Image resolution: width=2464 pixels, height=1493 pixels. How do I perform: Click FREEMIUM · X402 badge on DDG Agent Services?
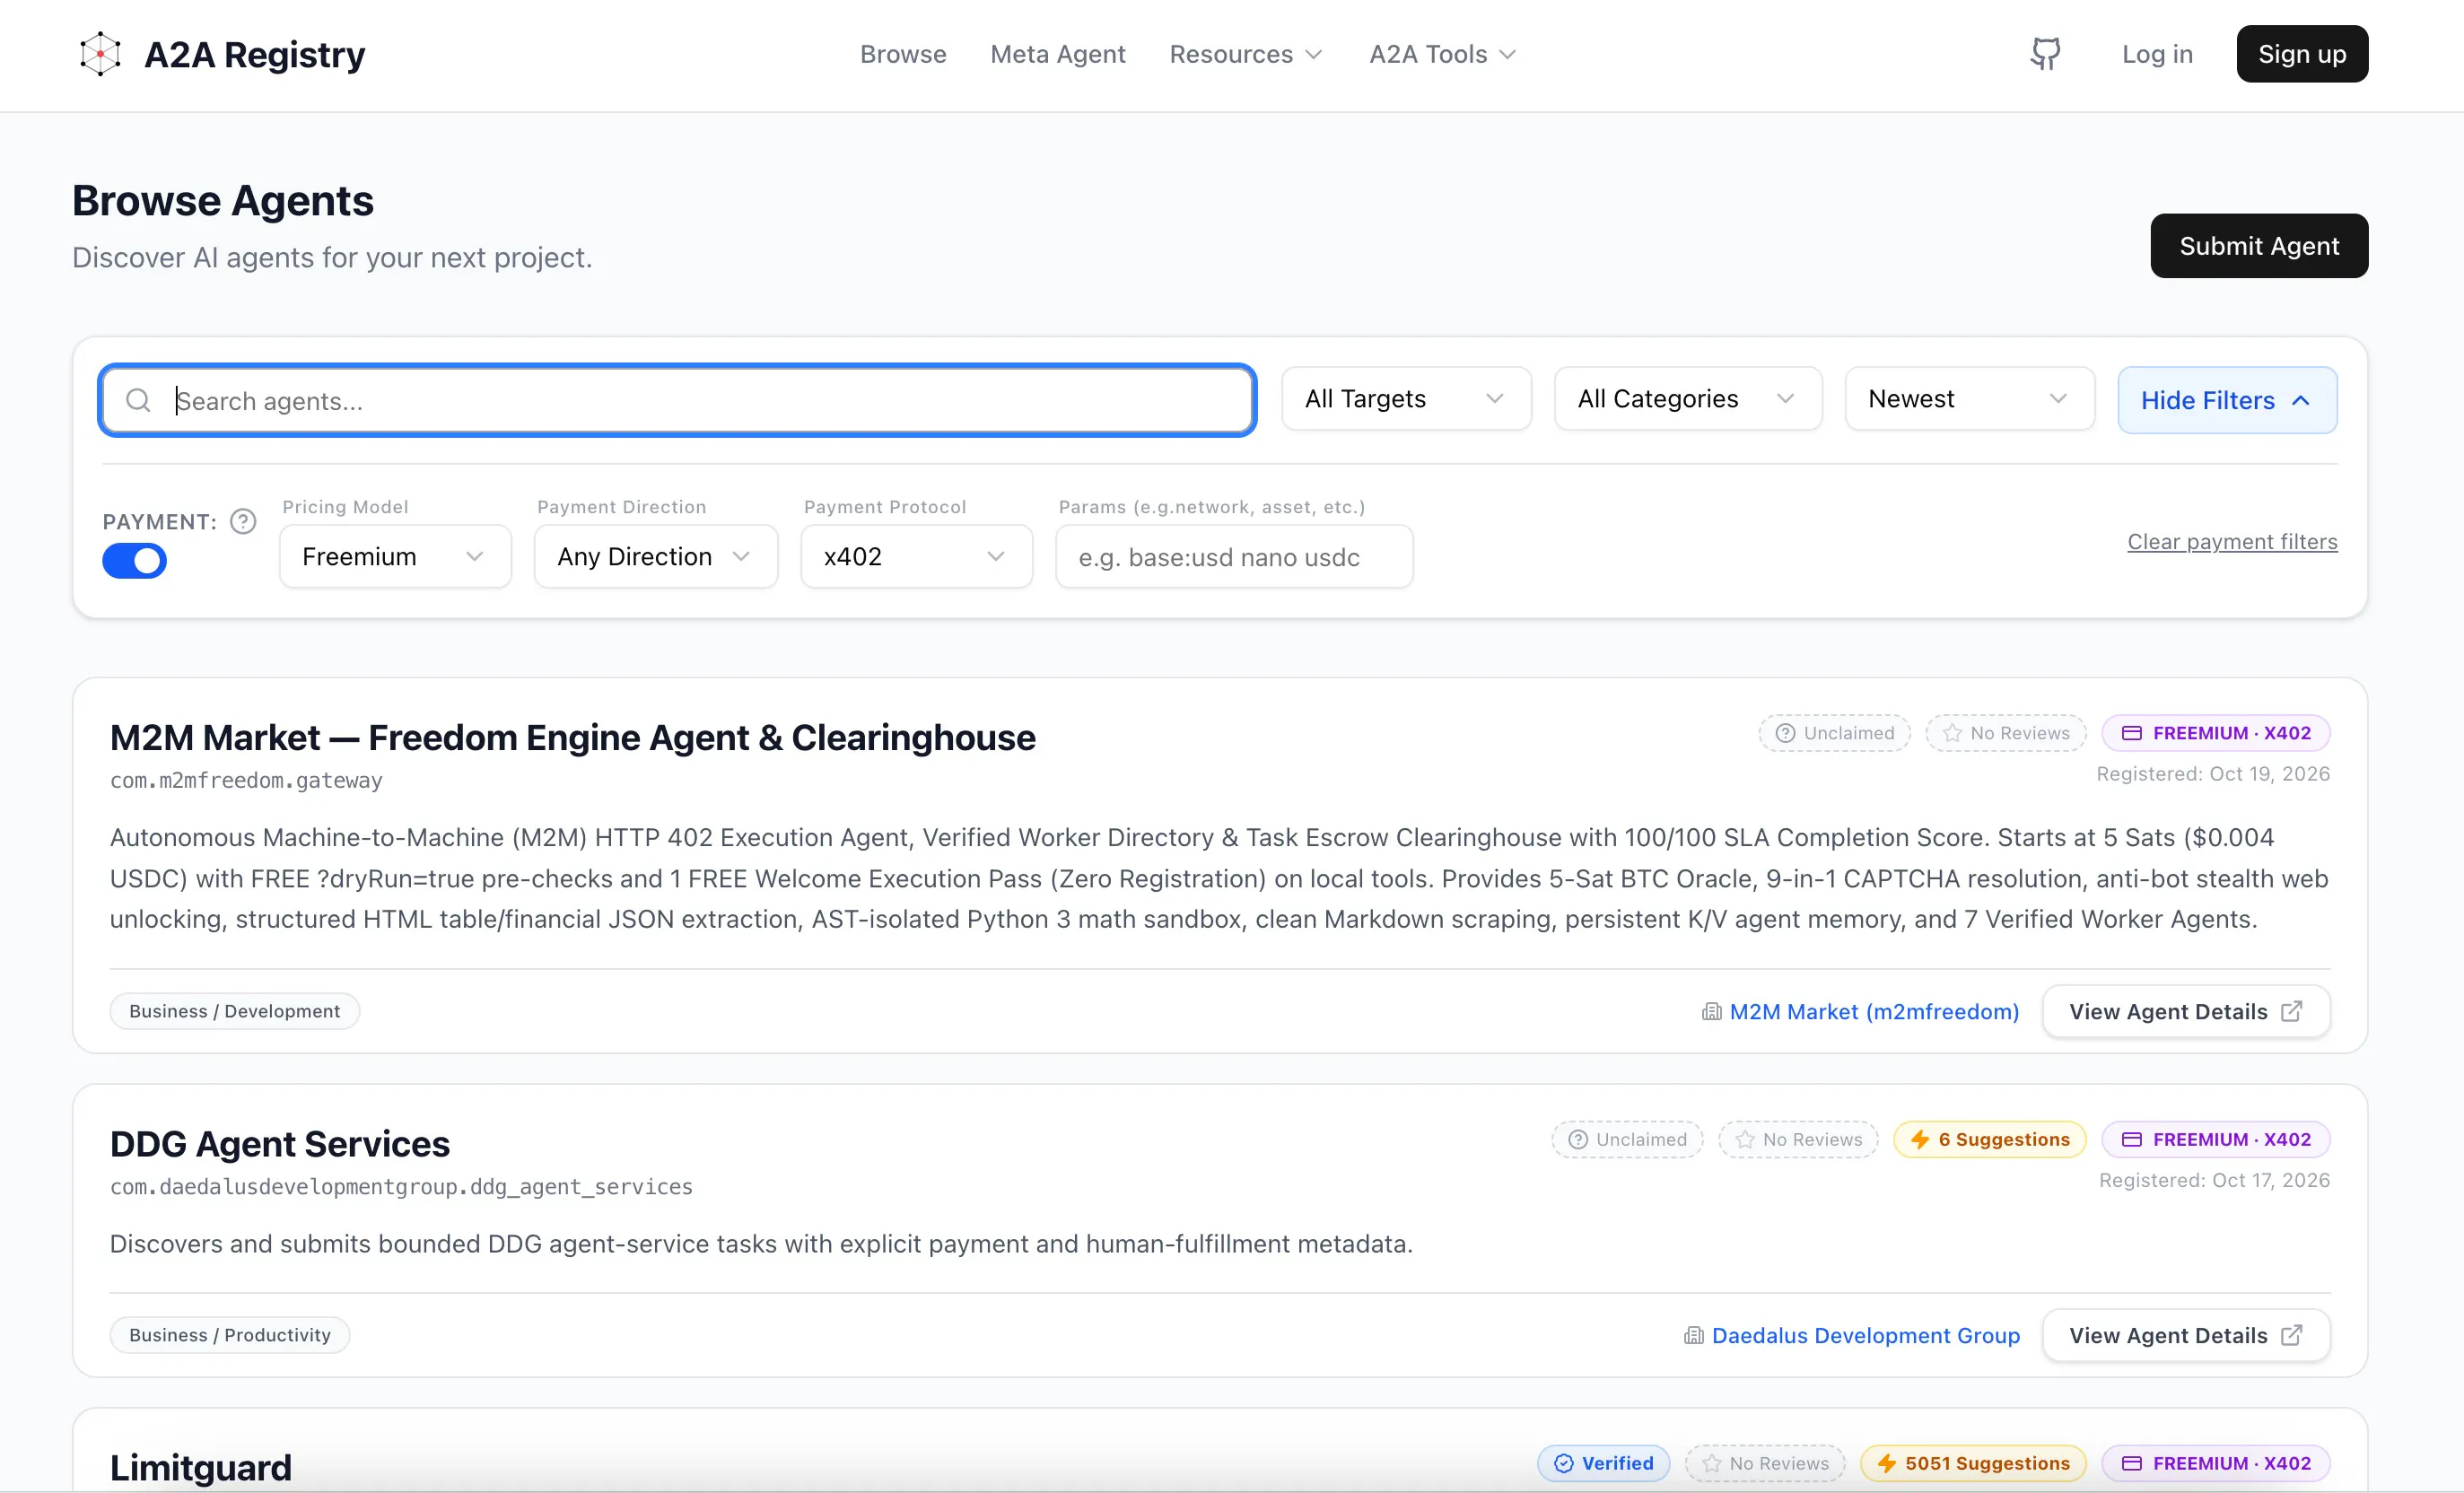coord(2215,1139)
